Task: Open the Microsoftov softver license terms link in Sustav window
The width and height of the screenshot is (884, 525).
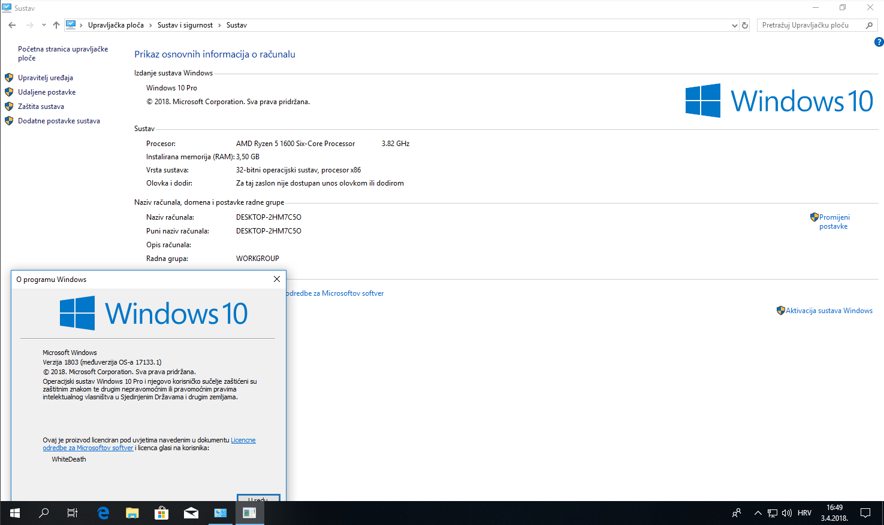Action: [x=335, y=293]
